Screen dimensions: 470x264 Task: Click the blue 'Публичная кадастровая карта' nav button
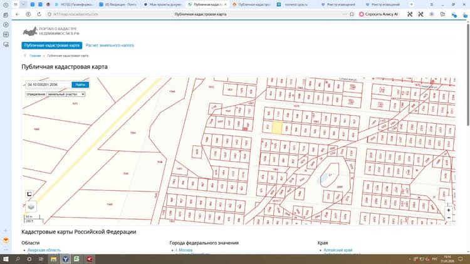52,46
